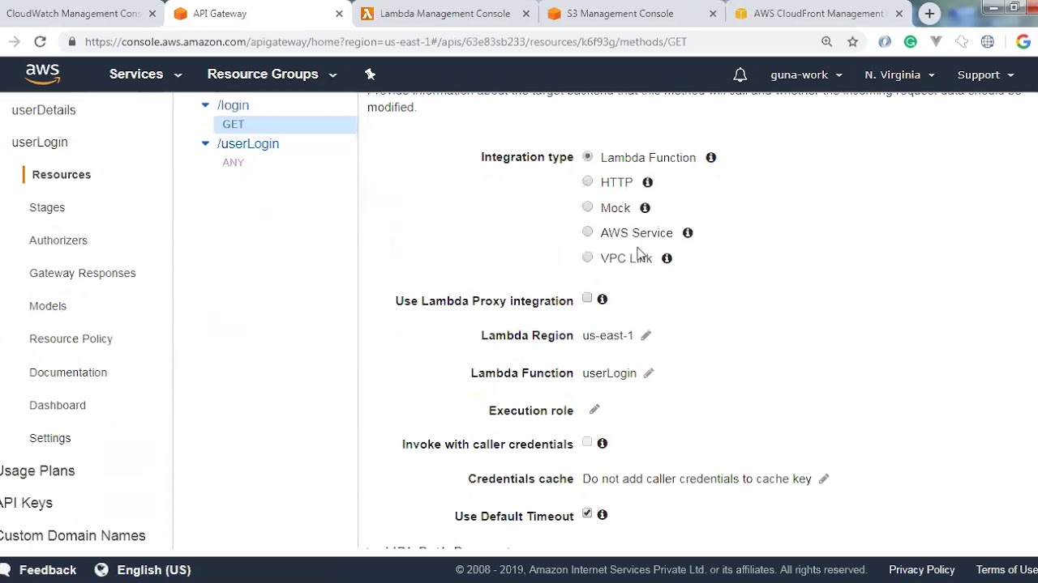Enable Use Lambda Proxy integration checkbox
This screenshot has width=1038, height=583.
(x=587, y=298)
